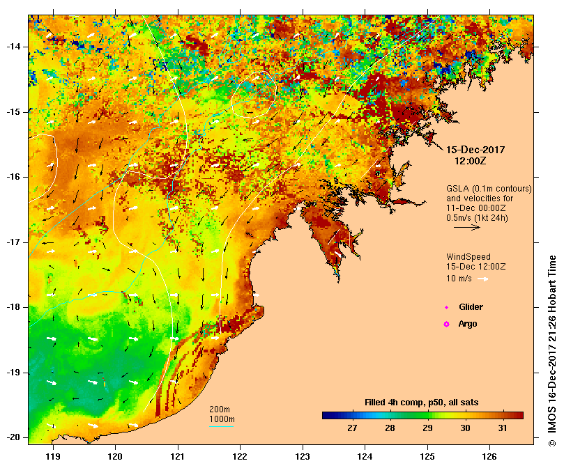Click the longitude axis label '121'
This screenshot has width=564, height=468.
click(x=178, y=457)
